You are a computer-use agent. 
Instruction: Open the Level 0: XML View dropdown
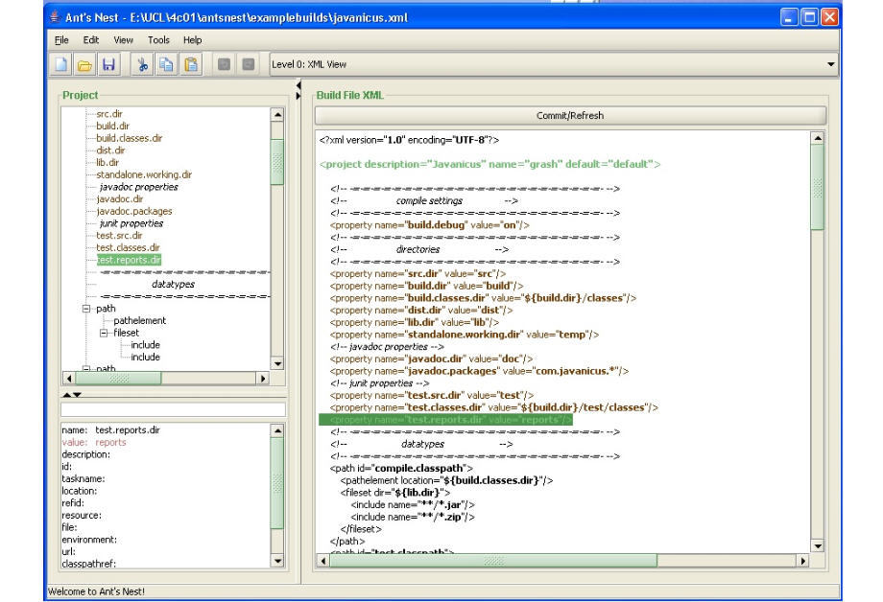pos(830,64)
